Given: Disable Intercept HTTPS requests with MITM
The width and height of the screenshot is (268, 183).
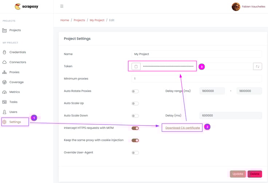Looking at the screenshot, I should coord(135,128).
